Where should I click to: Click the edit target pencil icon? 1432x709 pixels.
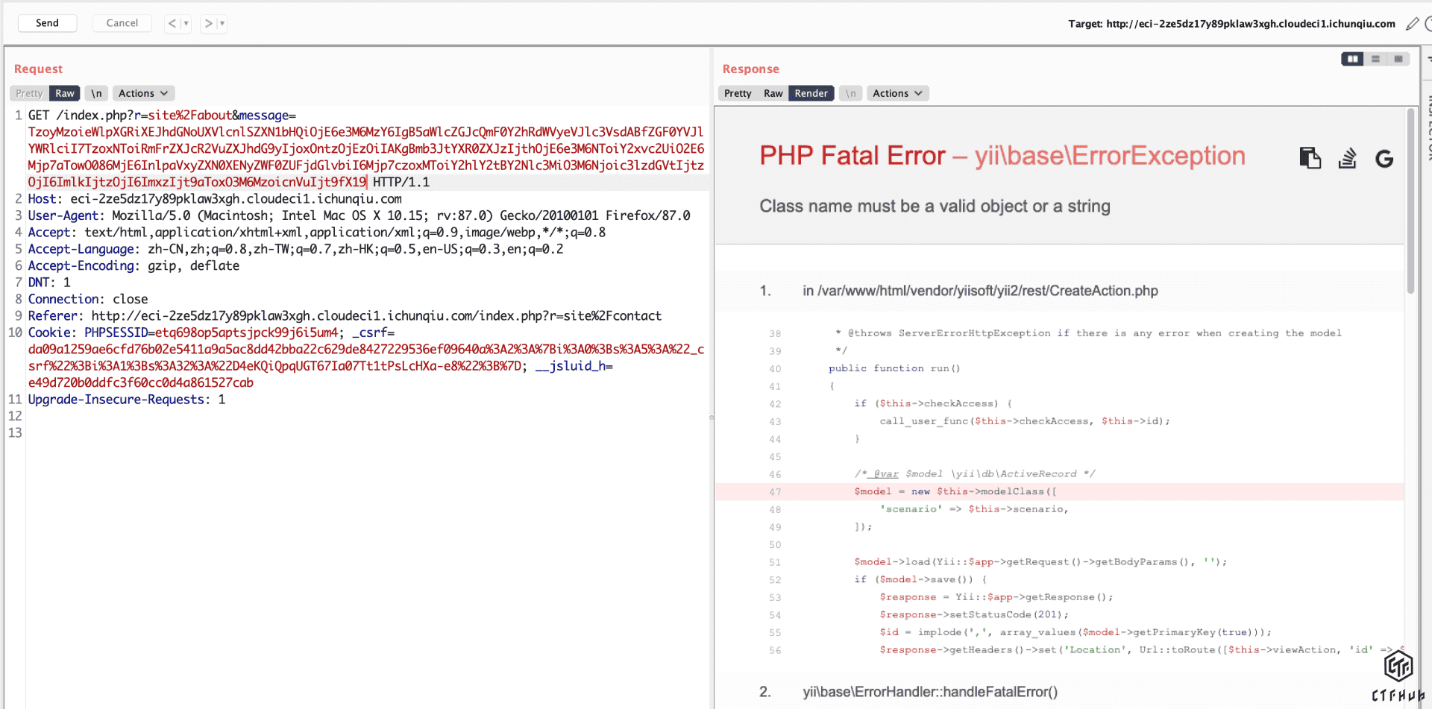(1412, 24)
